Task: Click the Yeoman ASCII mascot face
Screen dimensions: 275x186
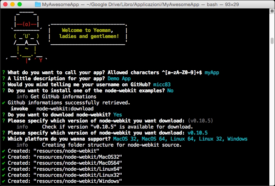Action: [26, 36]
